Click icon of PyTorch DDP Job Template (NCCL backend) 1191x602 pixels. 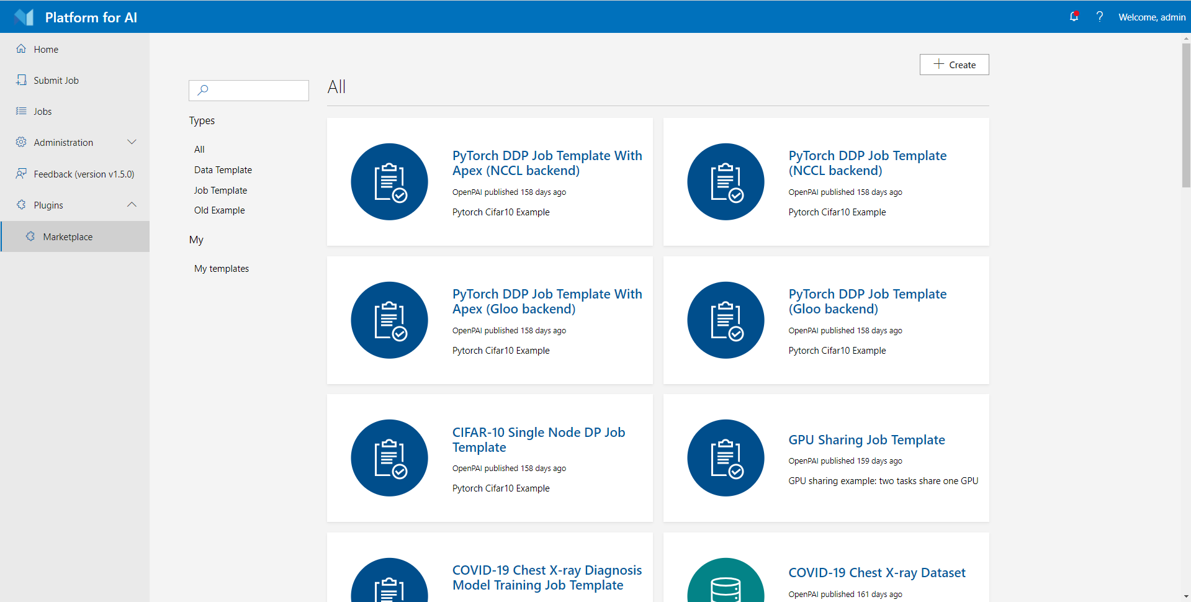[x=726, y=182]
